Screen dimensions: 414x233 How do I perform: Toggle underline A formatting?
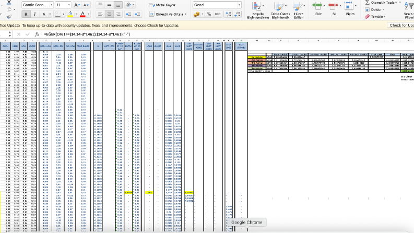tap(44, 14)
